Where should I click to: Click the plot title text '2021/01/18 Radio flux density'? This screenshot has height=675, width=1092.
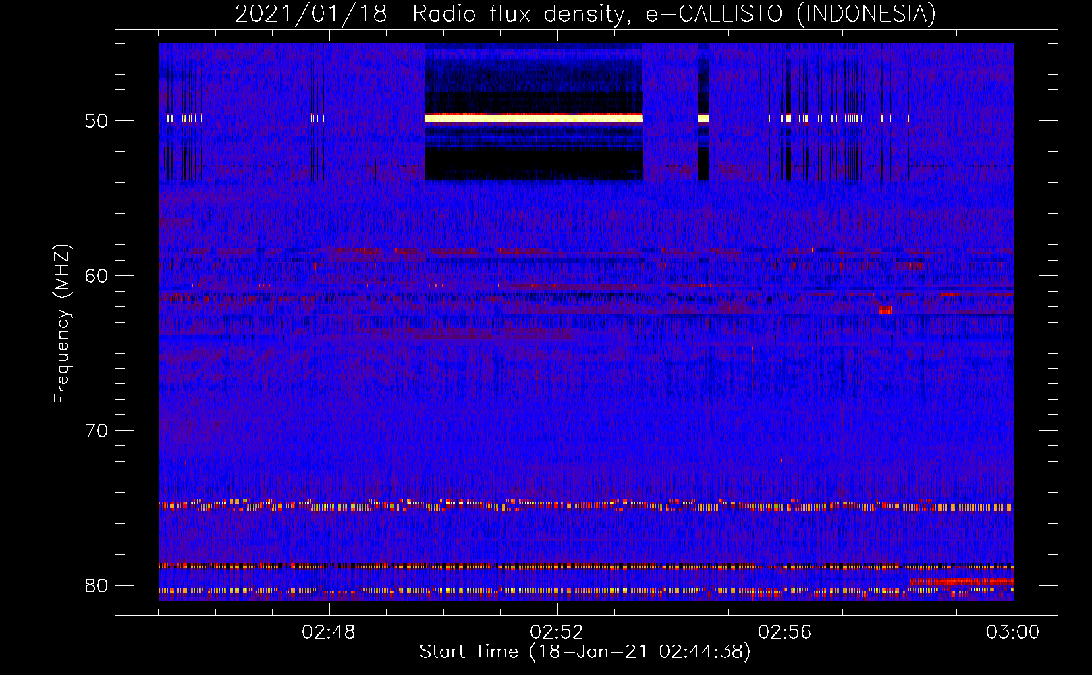pyautogui.click(x=429, y=13)
